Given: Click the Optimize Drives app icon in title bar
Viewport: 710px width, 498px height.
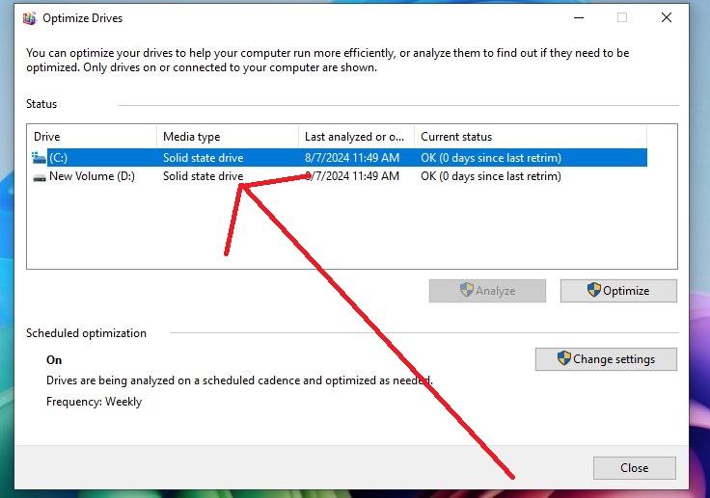Looking at the screenshot, I should (x=30, y=18).
